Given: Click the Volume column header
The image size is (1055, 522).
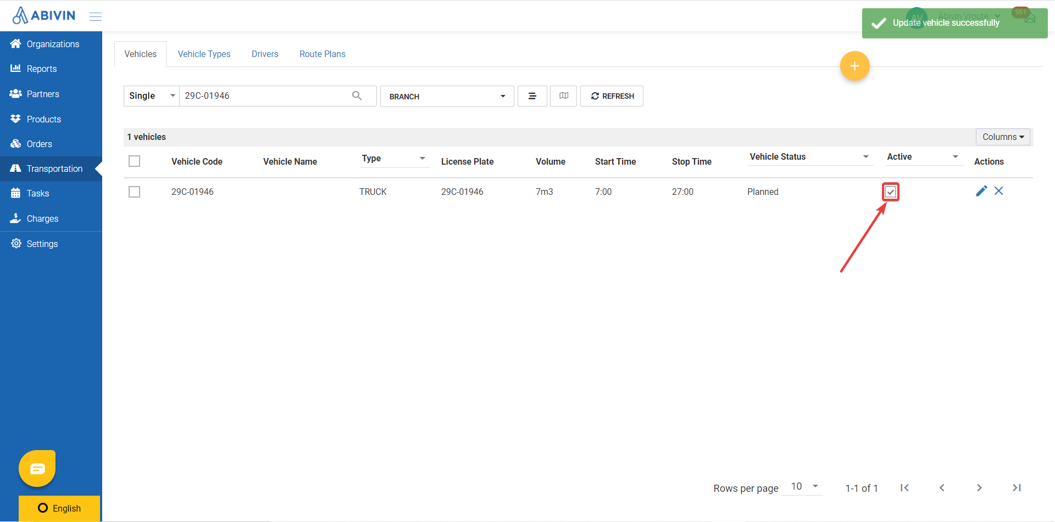Looking at the screenshot, I should [551, 161].
